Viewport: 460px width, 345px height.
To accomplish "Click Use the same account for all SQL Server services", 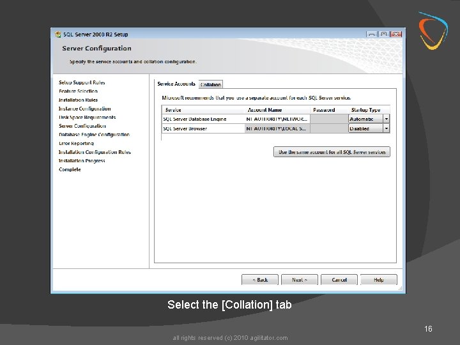I will point(332,152).
